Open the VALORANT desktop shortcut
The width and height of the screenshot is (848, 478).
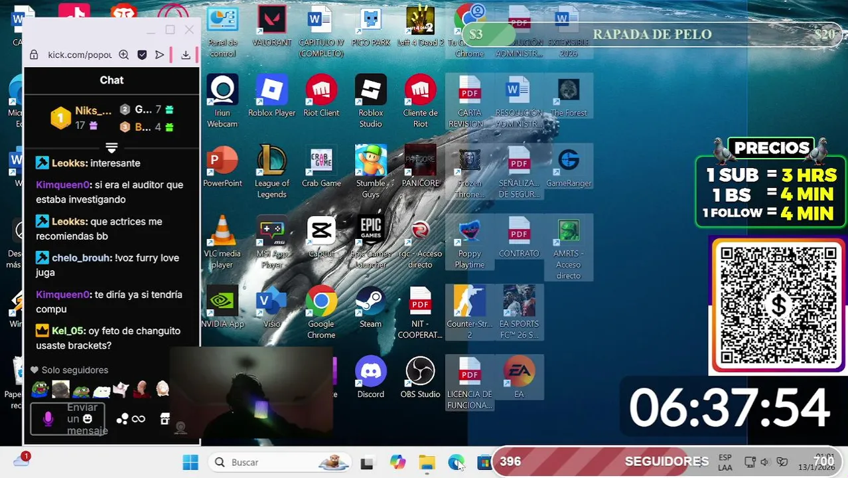271,27
